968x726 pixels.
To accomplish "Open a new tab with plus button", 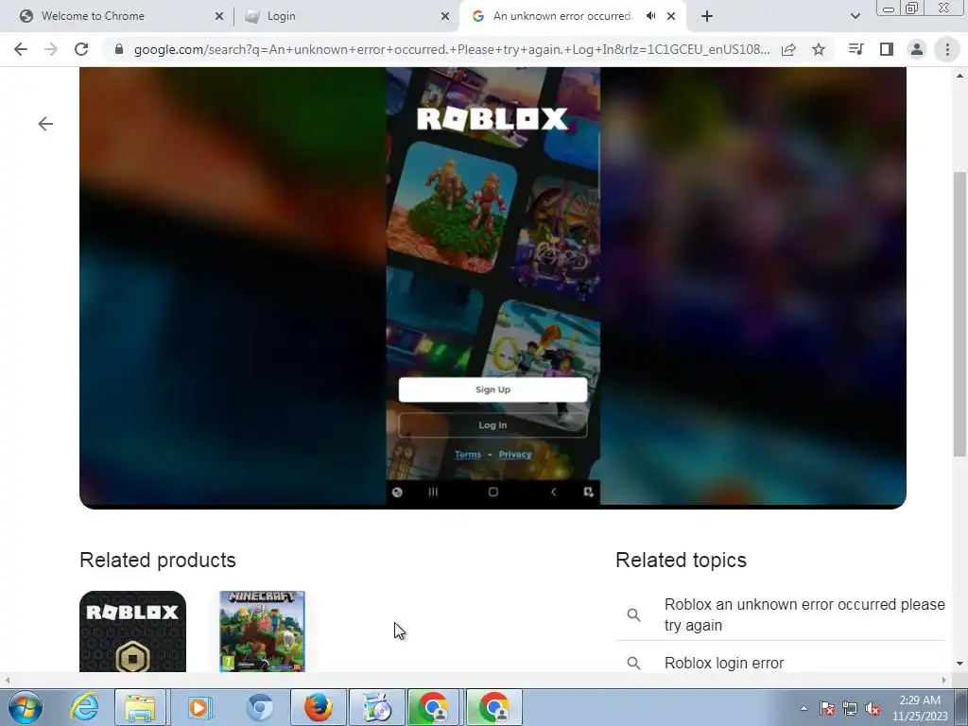I will (x=707, y=16).
